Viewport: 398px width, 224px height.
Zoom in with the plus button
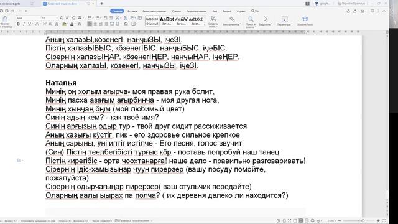[378, 221]
